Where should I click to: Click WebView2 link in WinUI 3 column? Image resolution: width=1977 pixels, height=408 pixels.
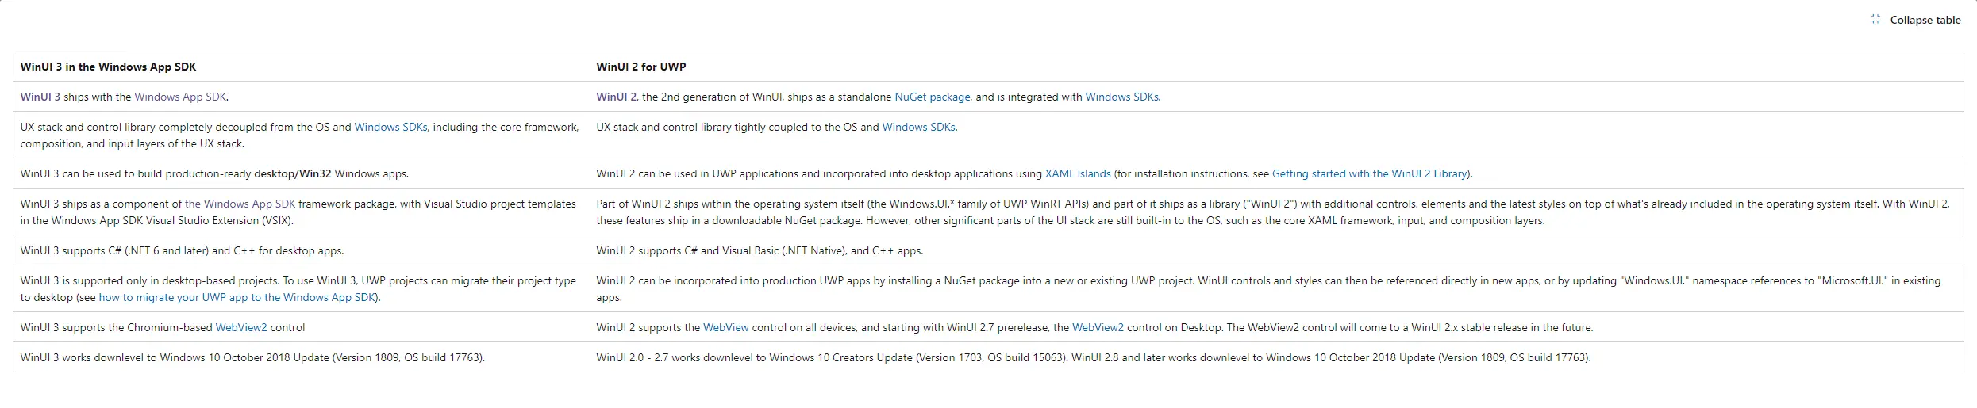click(x=241, y=327)
